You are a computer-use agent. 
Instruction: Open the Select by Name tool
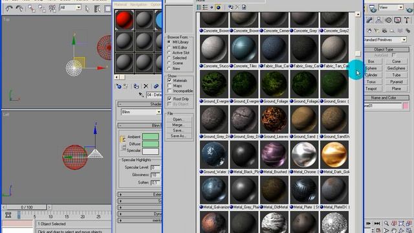[98, 8]
